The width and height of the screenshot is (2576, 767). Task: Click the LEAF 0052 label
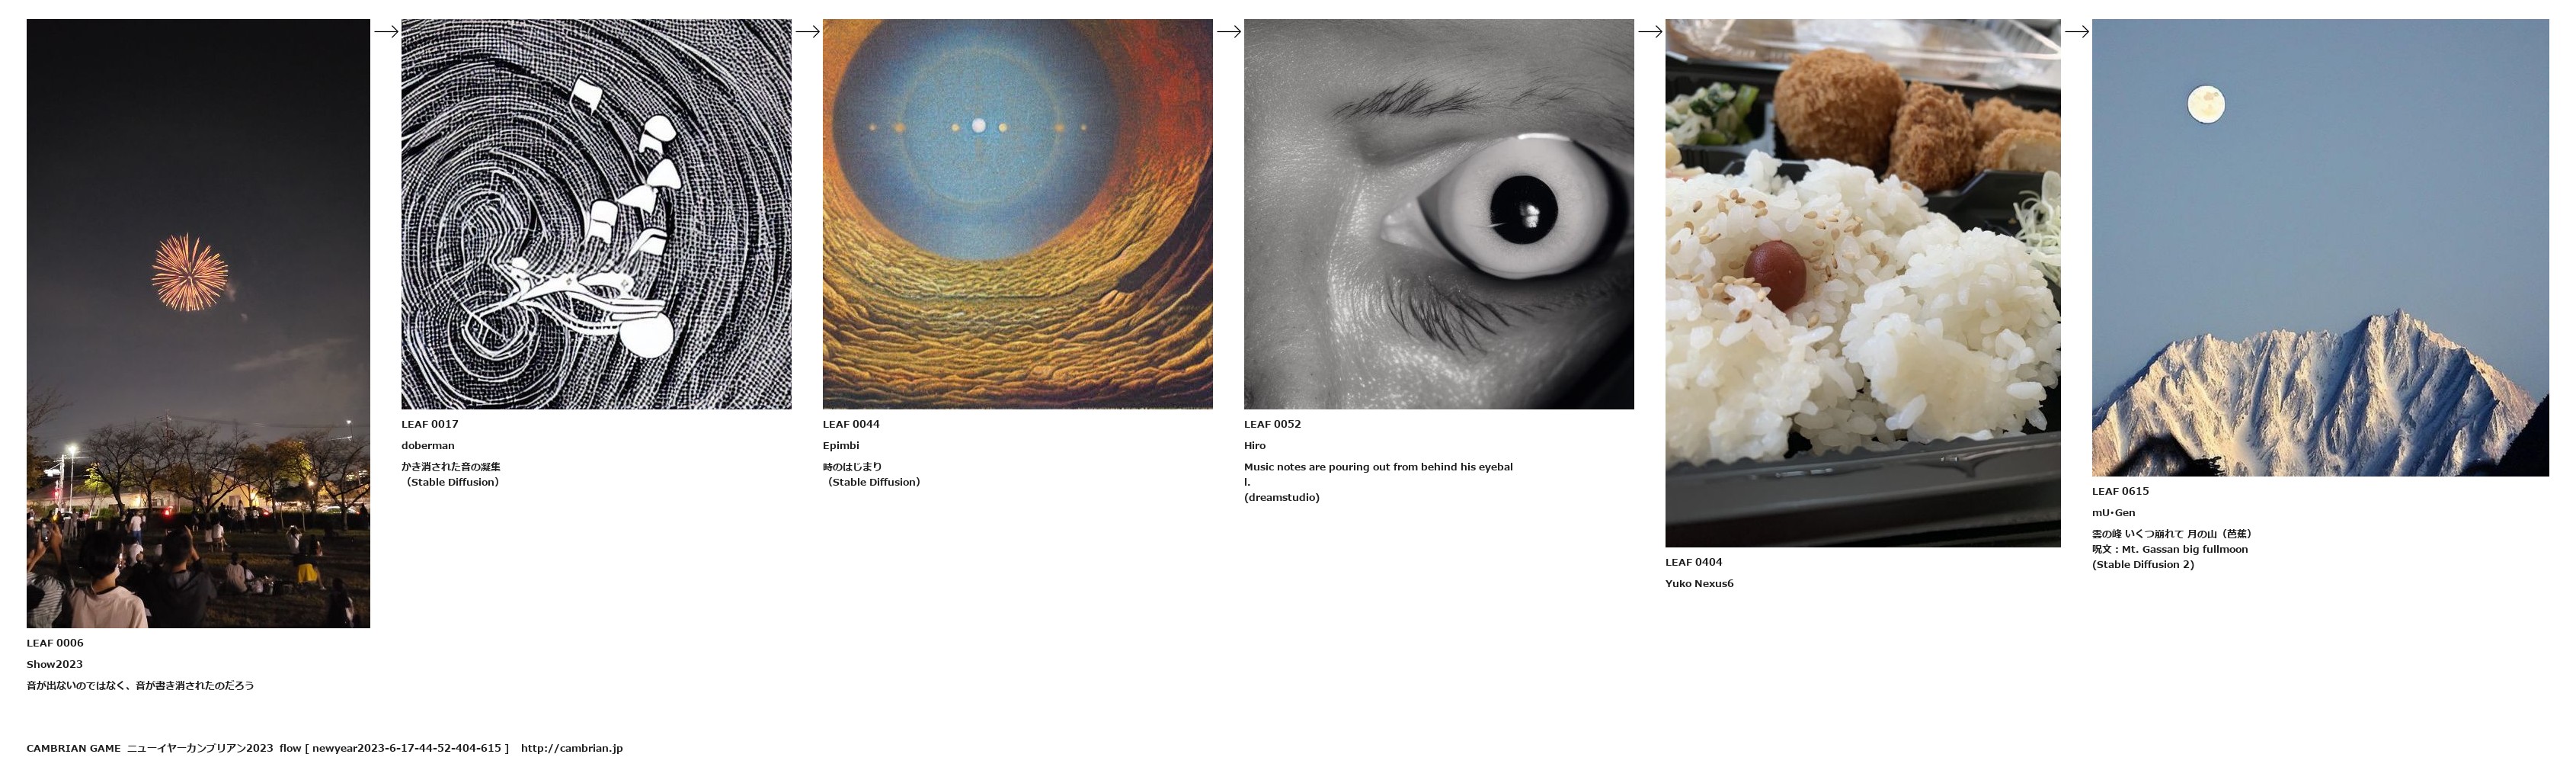pos(1272,425)
